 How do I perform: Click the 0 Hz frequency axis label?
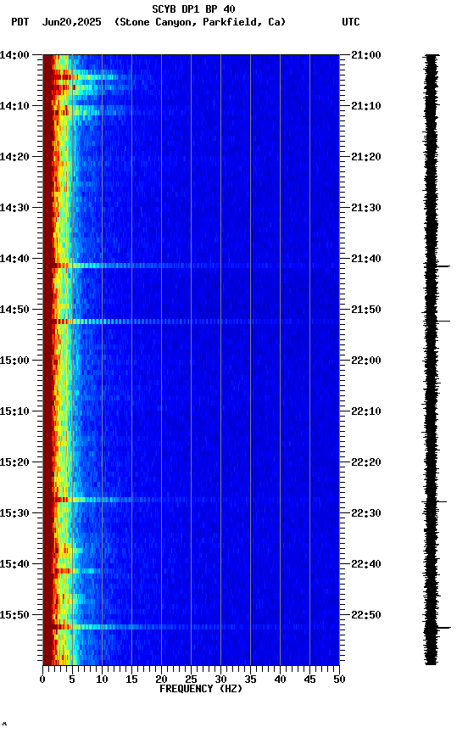[42, 680]
